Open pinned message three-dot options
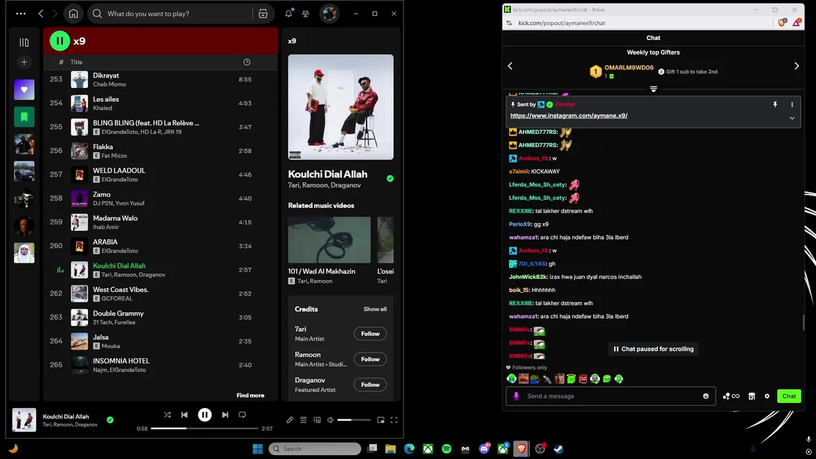Screen dimensions: 816x459 (792, 105)
